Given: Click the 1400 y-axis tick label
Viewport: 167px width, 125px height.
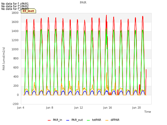Looking at the screenshot, I should (15, 31).
